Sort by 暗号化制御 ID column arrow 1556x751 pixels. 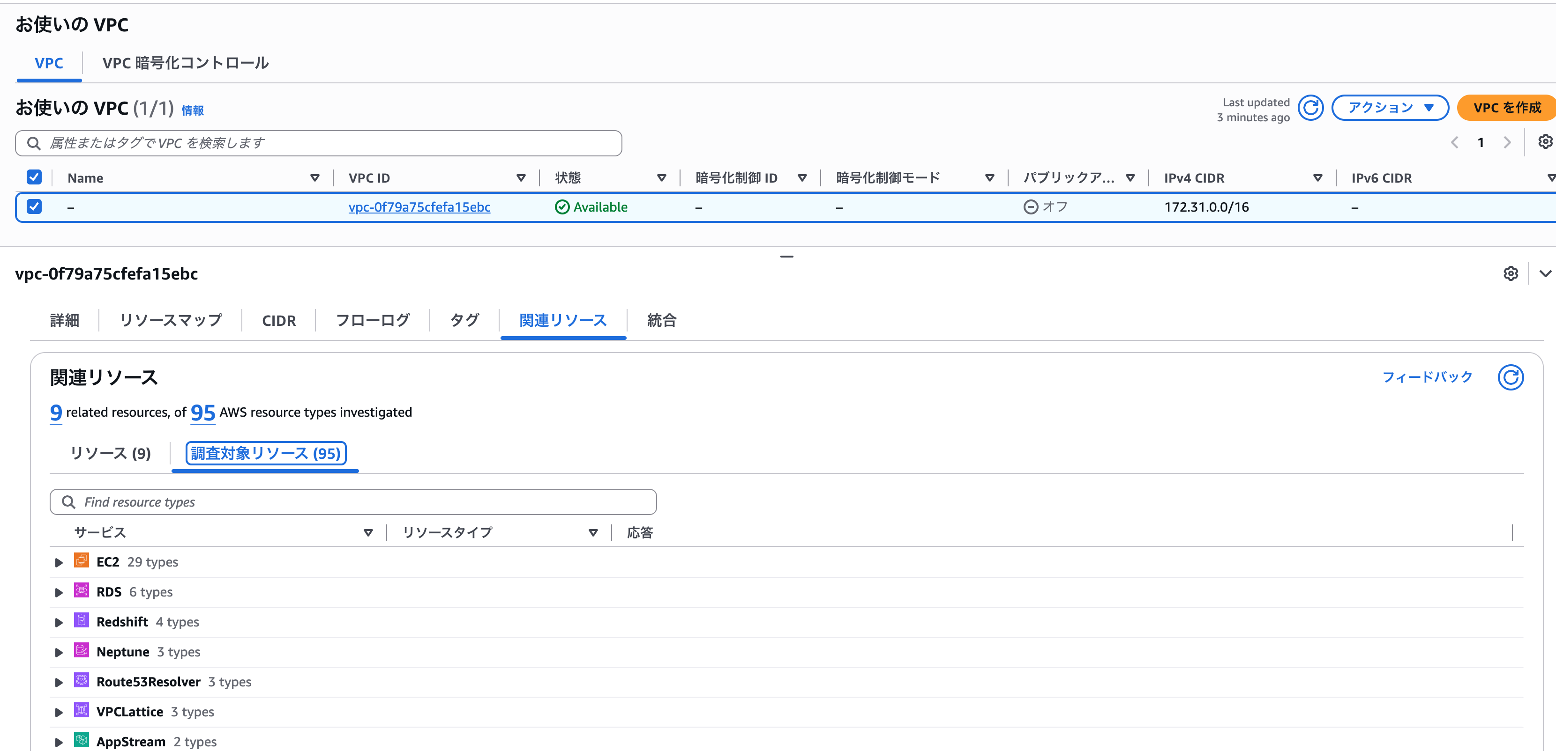[x=802, y=178]
